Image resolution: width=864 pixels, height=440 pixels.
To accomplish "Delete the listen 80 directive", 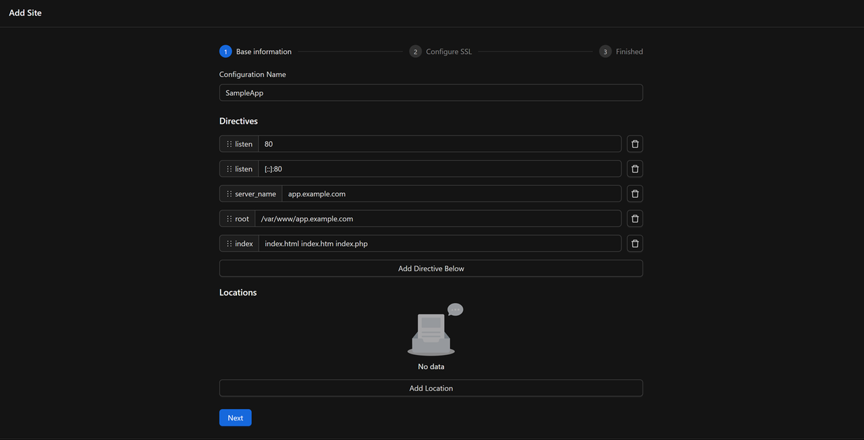I will coord(634,143).
